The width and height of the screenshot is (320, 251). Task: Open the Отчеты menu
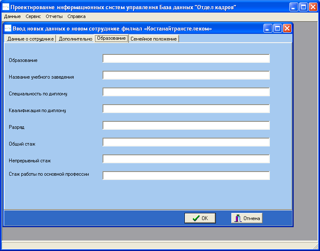54,17
